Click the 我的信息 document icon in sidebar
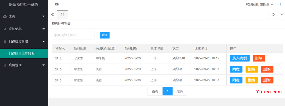The height and width of the screenshot is (106, 285). click(5, 29)
